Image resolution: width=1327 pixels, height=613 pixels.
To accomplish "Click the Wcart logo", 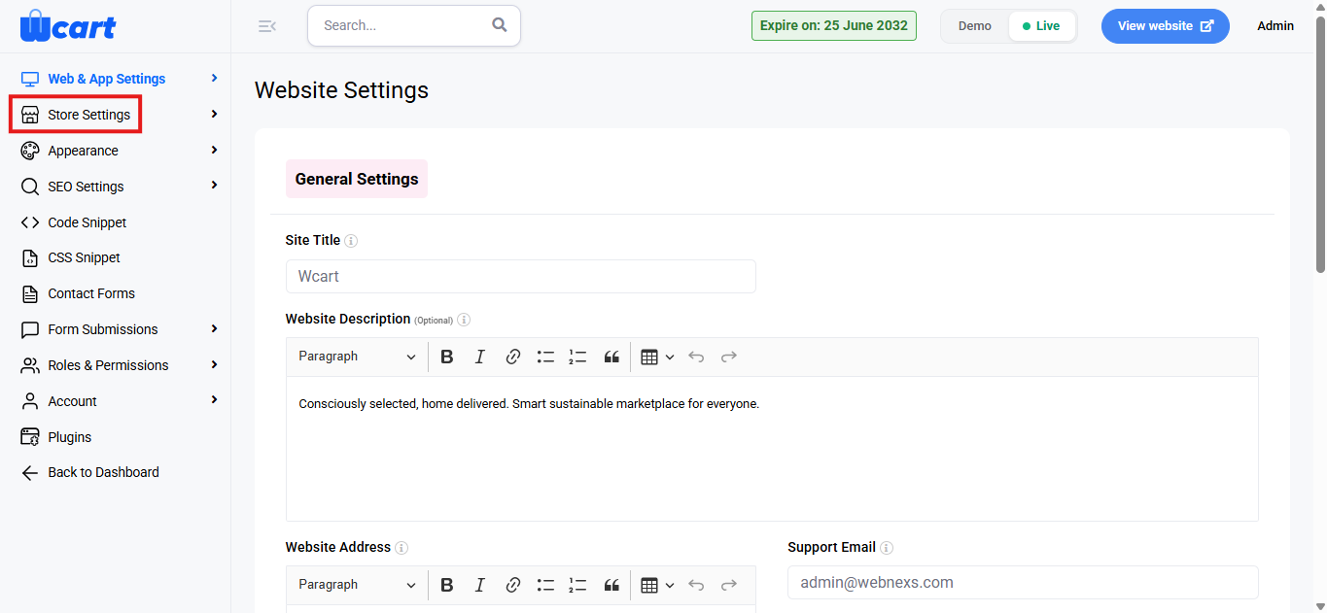I will tap(68, 26).
